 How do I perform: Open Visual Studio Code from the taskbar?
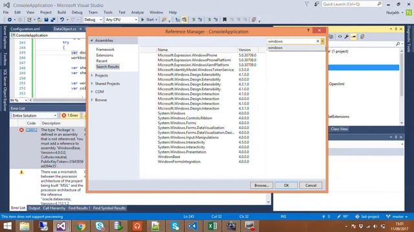193,226
